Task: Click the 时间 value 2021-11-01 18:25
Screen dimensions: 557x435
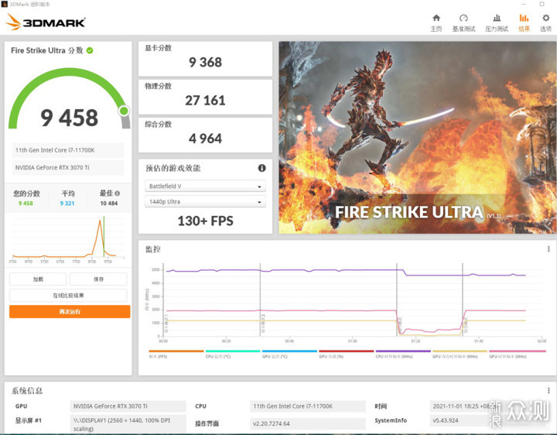Action: (x=487, y=406)
